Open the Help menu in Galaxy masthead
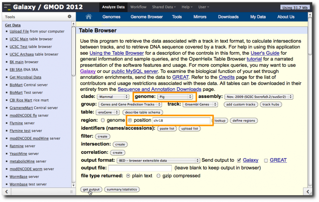This screenshot has width=319, height=202. click(x=187, y=7)
